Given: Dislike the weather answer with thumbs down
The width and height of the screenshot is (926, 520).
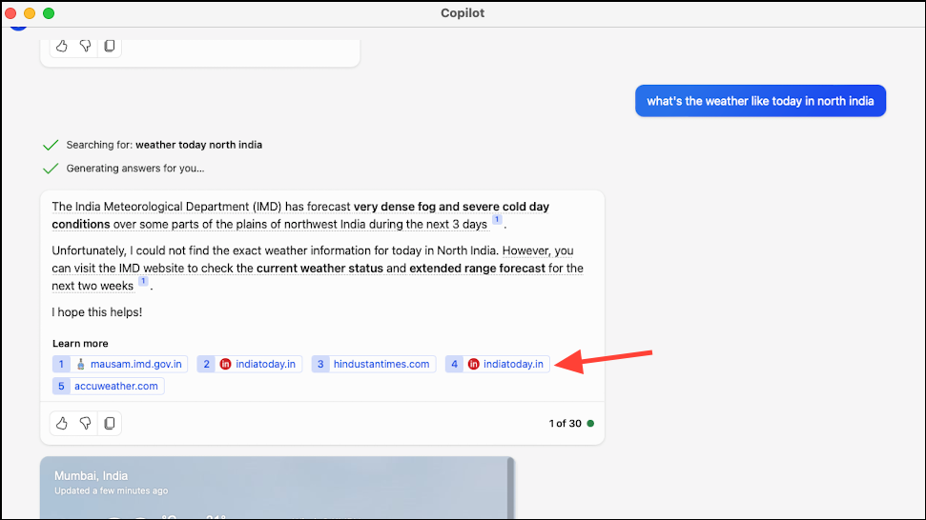Looking at the screenshot, I should 86,423.
